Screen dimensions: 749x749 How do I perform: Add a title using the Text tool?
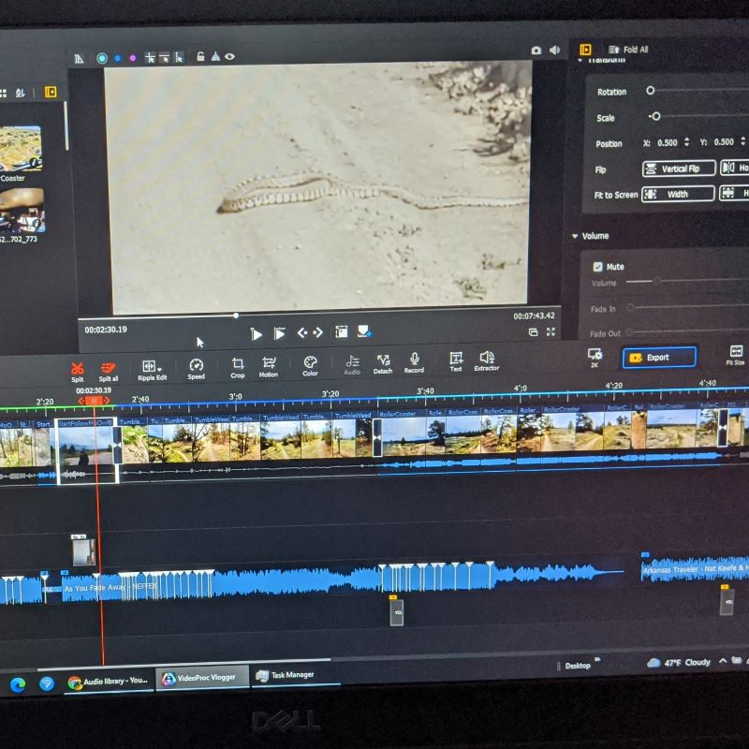[x=456, y=360]
